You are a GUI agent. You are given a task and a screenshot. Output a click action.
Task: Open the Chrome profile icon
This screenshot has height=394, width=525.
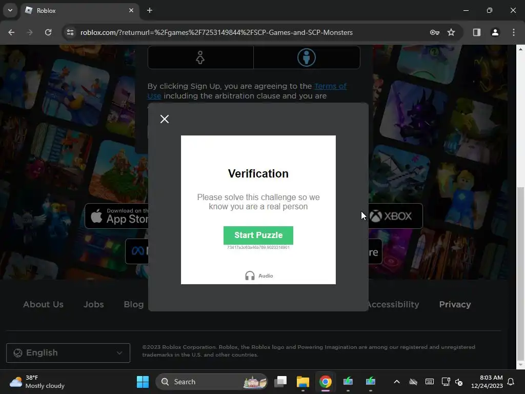tap(495, 32)
